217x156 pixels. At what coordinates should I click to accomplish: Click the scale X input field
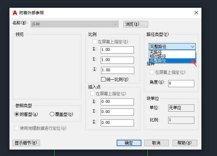pyautogui.click(x=117, y=50)
